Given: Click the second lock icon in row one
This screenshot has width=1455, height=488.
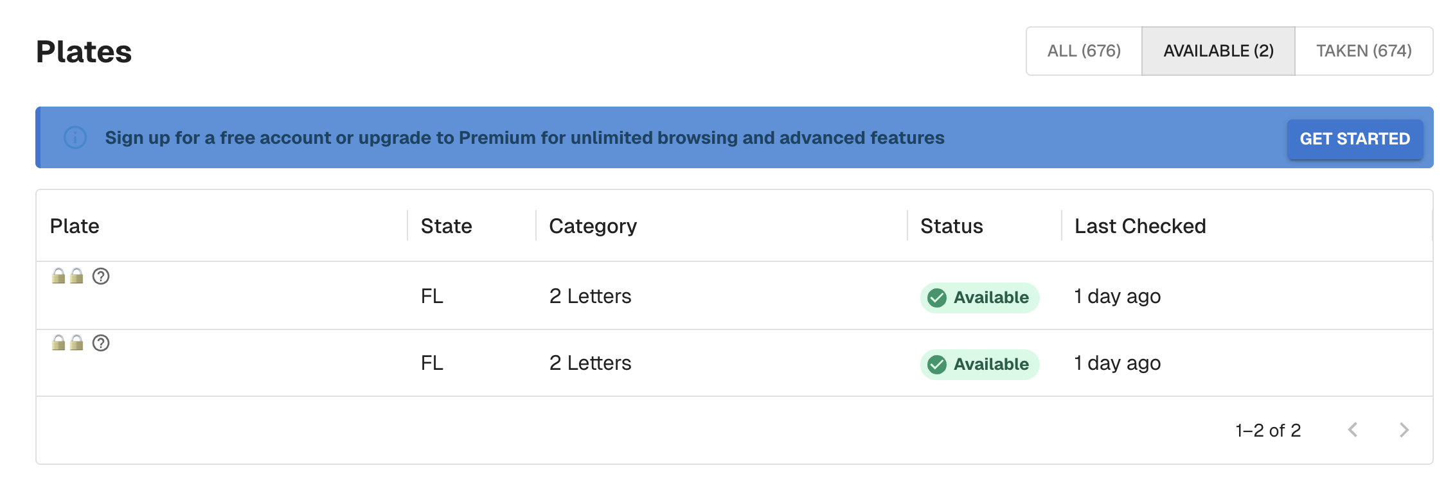Looking at the screenshot, I should pyautogui.click(x=76, y=276).
